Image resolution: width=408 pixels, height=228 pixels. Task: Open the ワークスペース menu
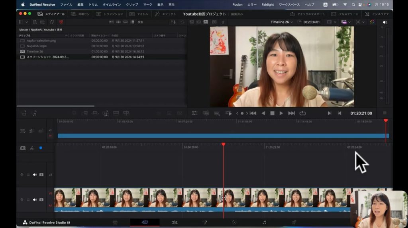(x=289, y=4)
